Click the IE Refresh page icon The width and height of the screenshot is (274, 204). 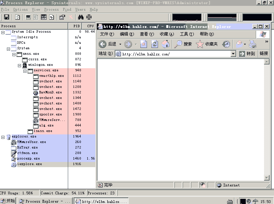click(x=155, y=44)
